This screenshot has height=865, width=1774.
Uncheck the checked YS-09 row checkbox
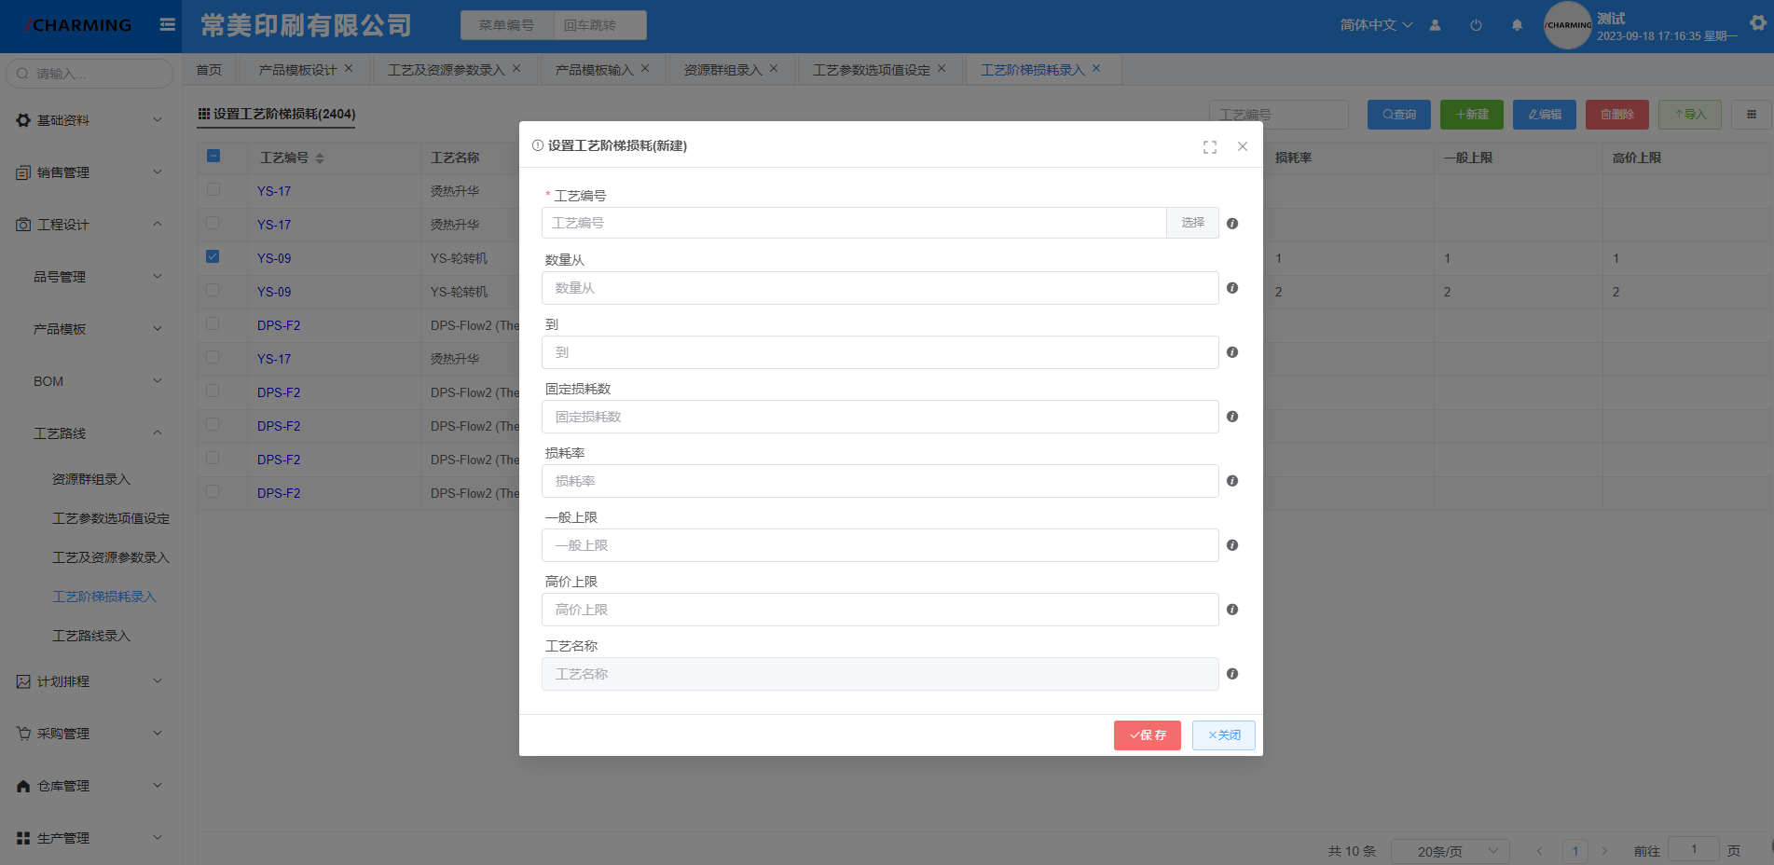(x=213, y=256)
